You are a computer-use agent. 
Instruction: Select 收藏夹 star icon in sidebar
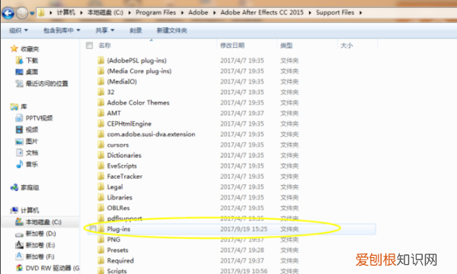pyautogui.click(x=14, y=49)
